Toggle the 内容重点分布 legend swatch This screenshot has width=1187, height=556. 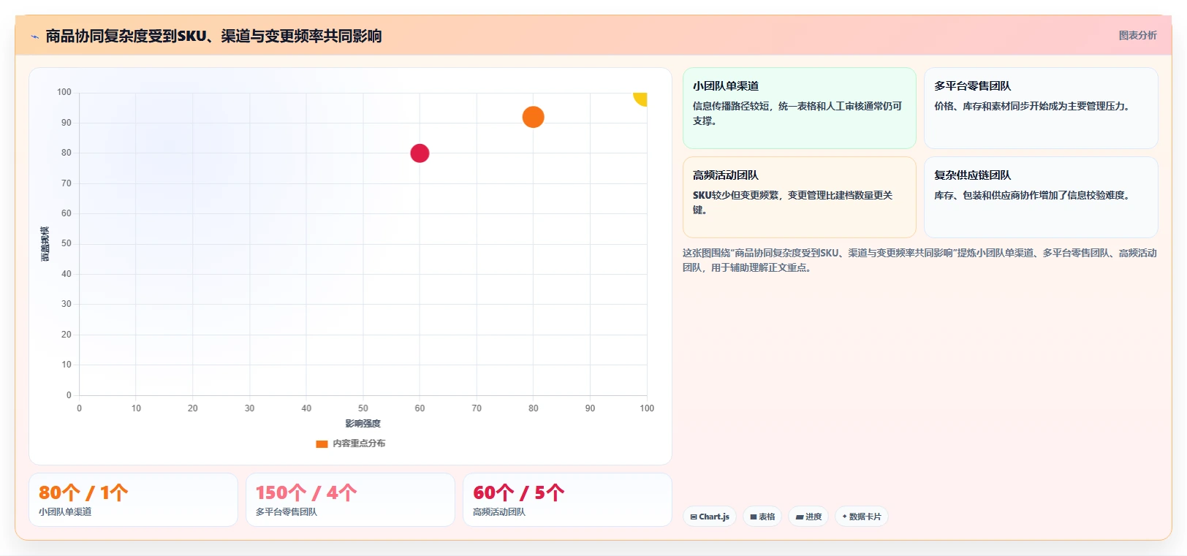tap(322, 443)
